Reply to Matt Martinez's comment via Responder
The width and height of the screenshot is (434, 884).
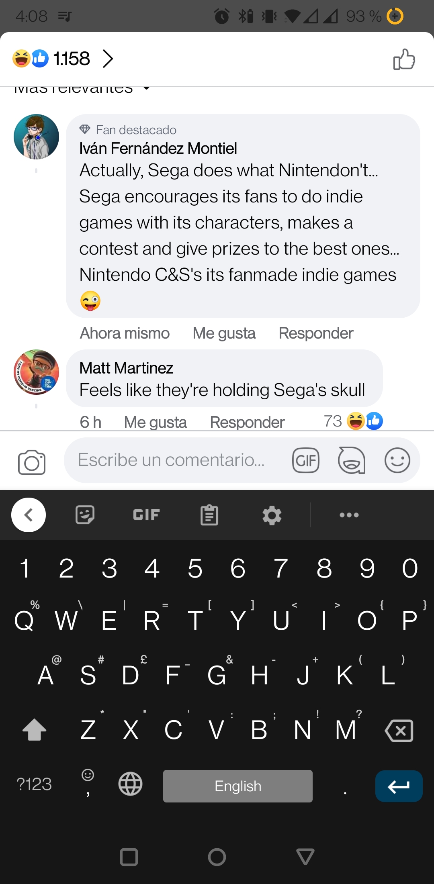[x=247, y=422]
